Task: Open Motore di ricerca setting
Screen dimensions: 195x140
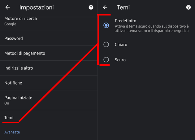Action: point(20,21)
